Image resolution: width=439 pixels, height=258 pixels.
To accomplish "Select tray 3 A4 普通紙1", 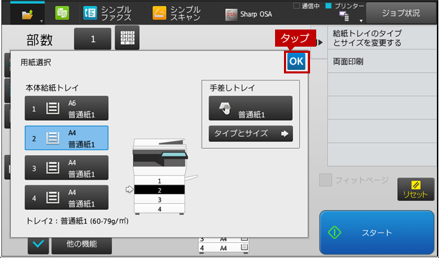I will pyautogui.click(x=67, y=167).
